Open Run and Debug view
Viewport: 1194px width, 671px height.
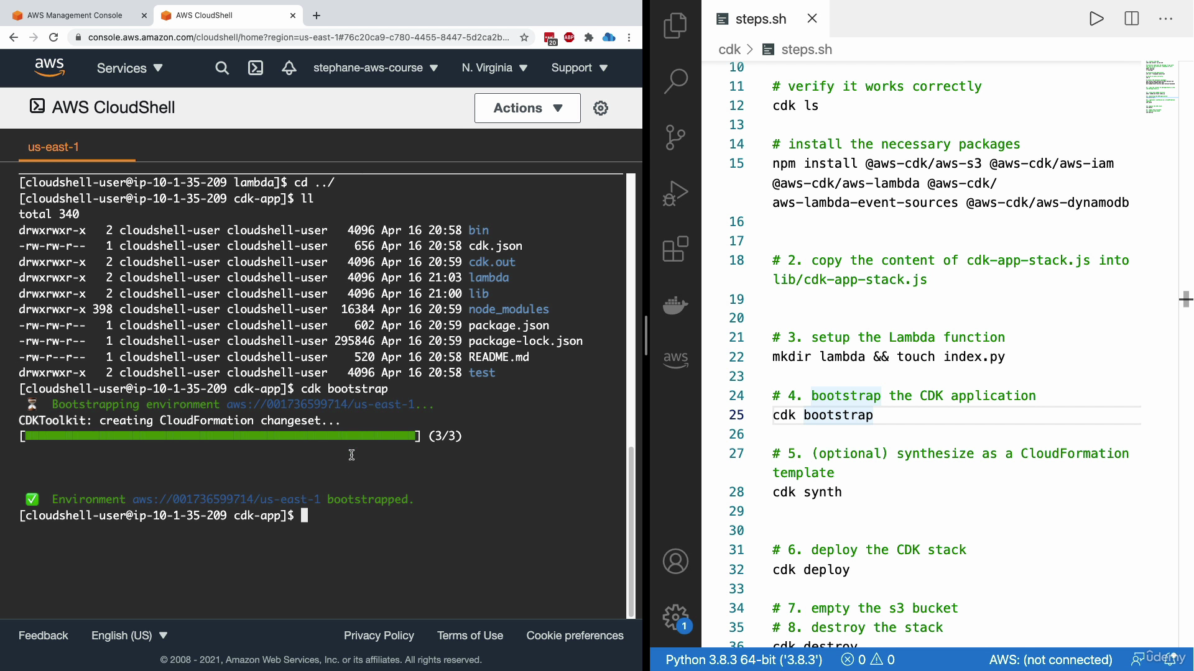[675, 193]
